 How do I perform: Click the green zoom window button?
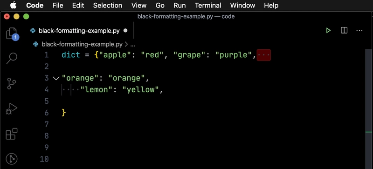click(26, 16)
